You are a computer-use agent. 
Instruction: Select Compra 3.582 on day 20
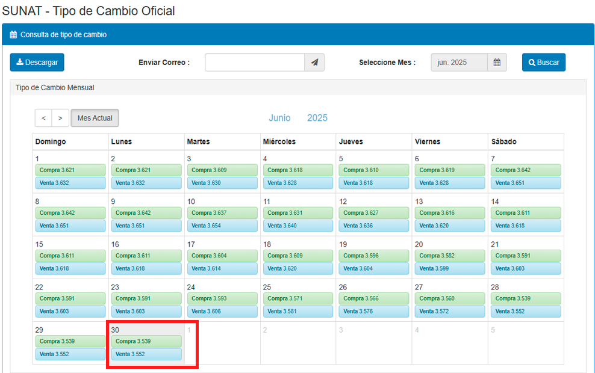pyautogui.click(x=450, y=256)
